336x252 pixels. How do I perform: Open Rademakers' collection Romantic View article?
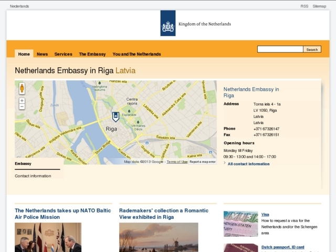(x=164, y=214)
